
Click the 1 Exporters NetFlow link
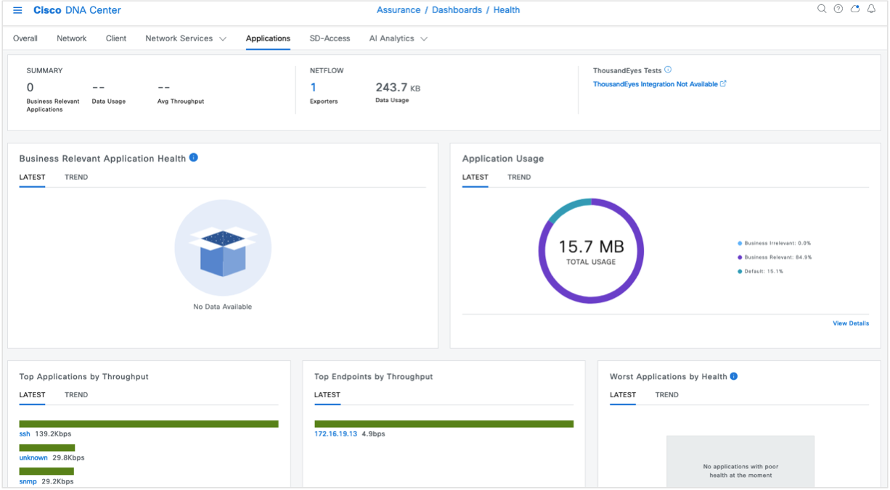313,87
